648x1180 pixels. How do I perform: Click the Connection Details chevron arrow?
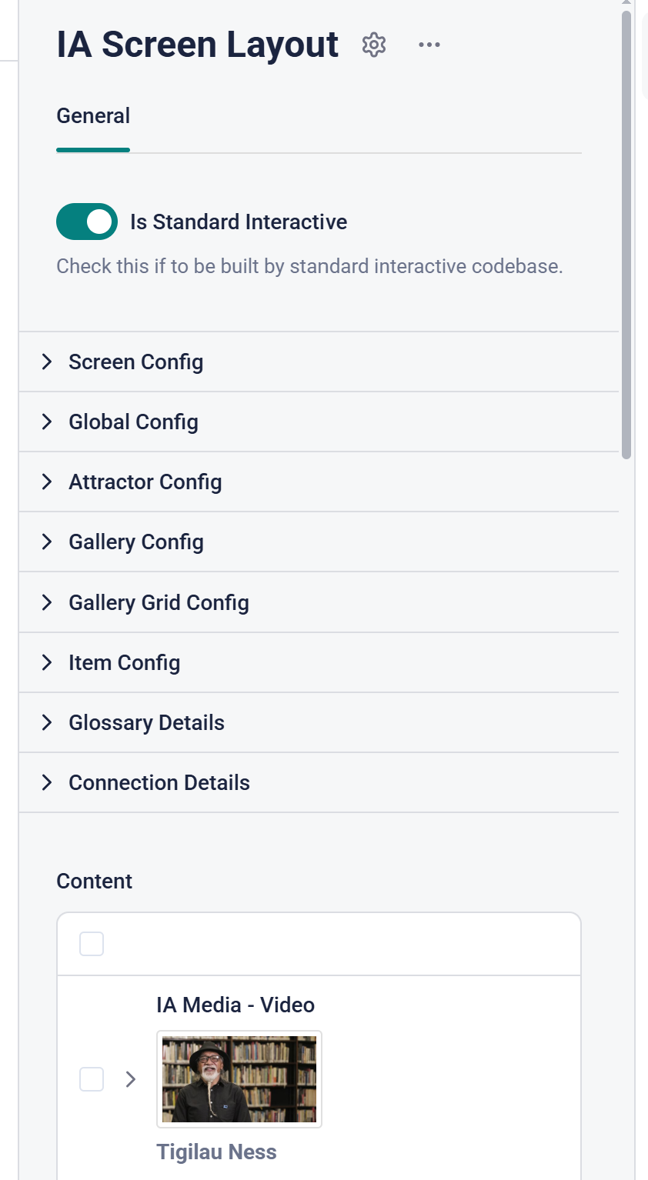click(47, 783)
